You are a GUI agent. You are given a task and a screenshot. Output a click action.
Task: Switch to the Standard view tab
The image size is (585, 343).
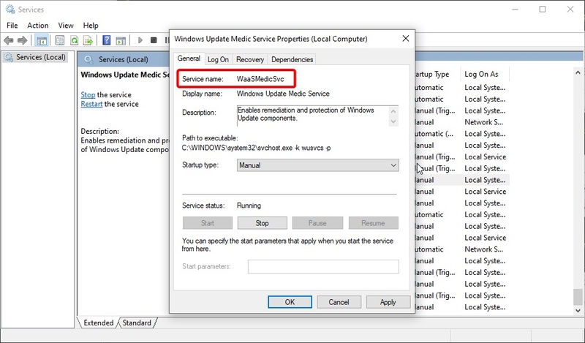136,323
